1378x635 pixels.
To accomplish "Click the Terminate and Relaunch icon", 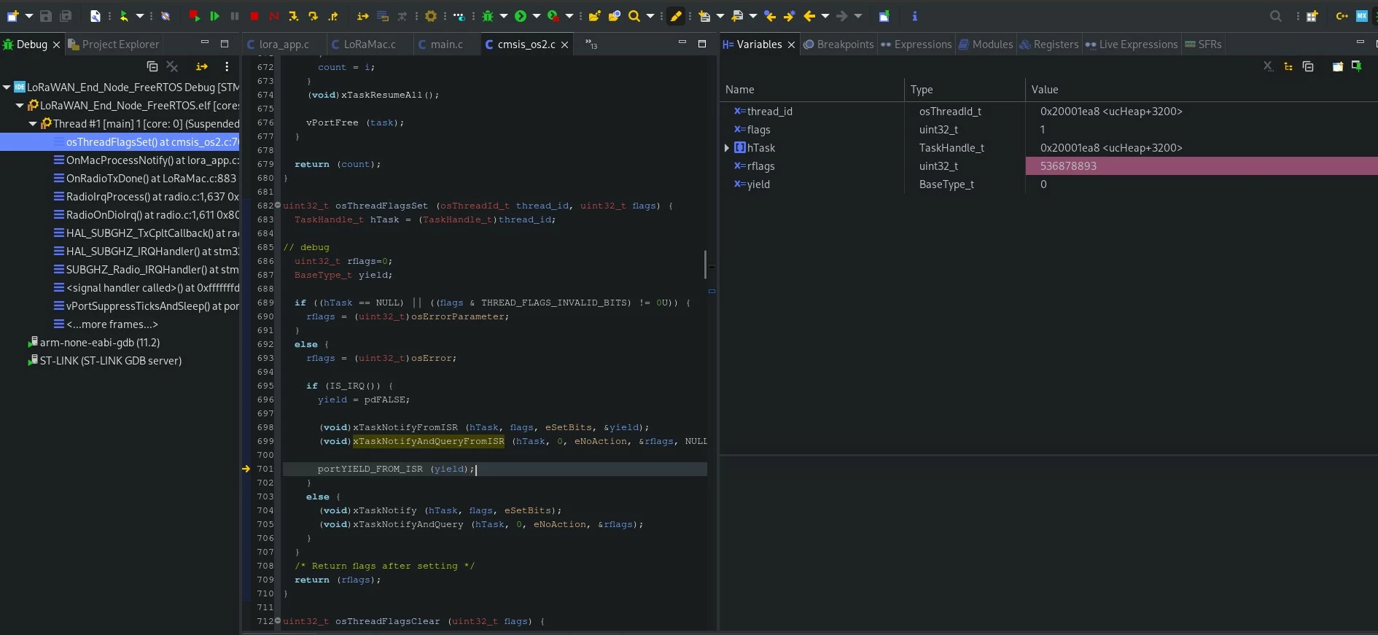I will 194,15.
